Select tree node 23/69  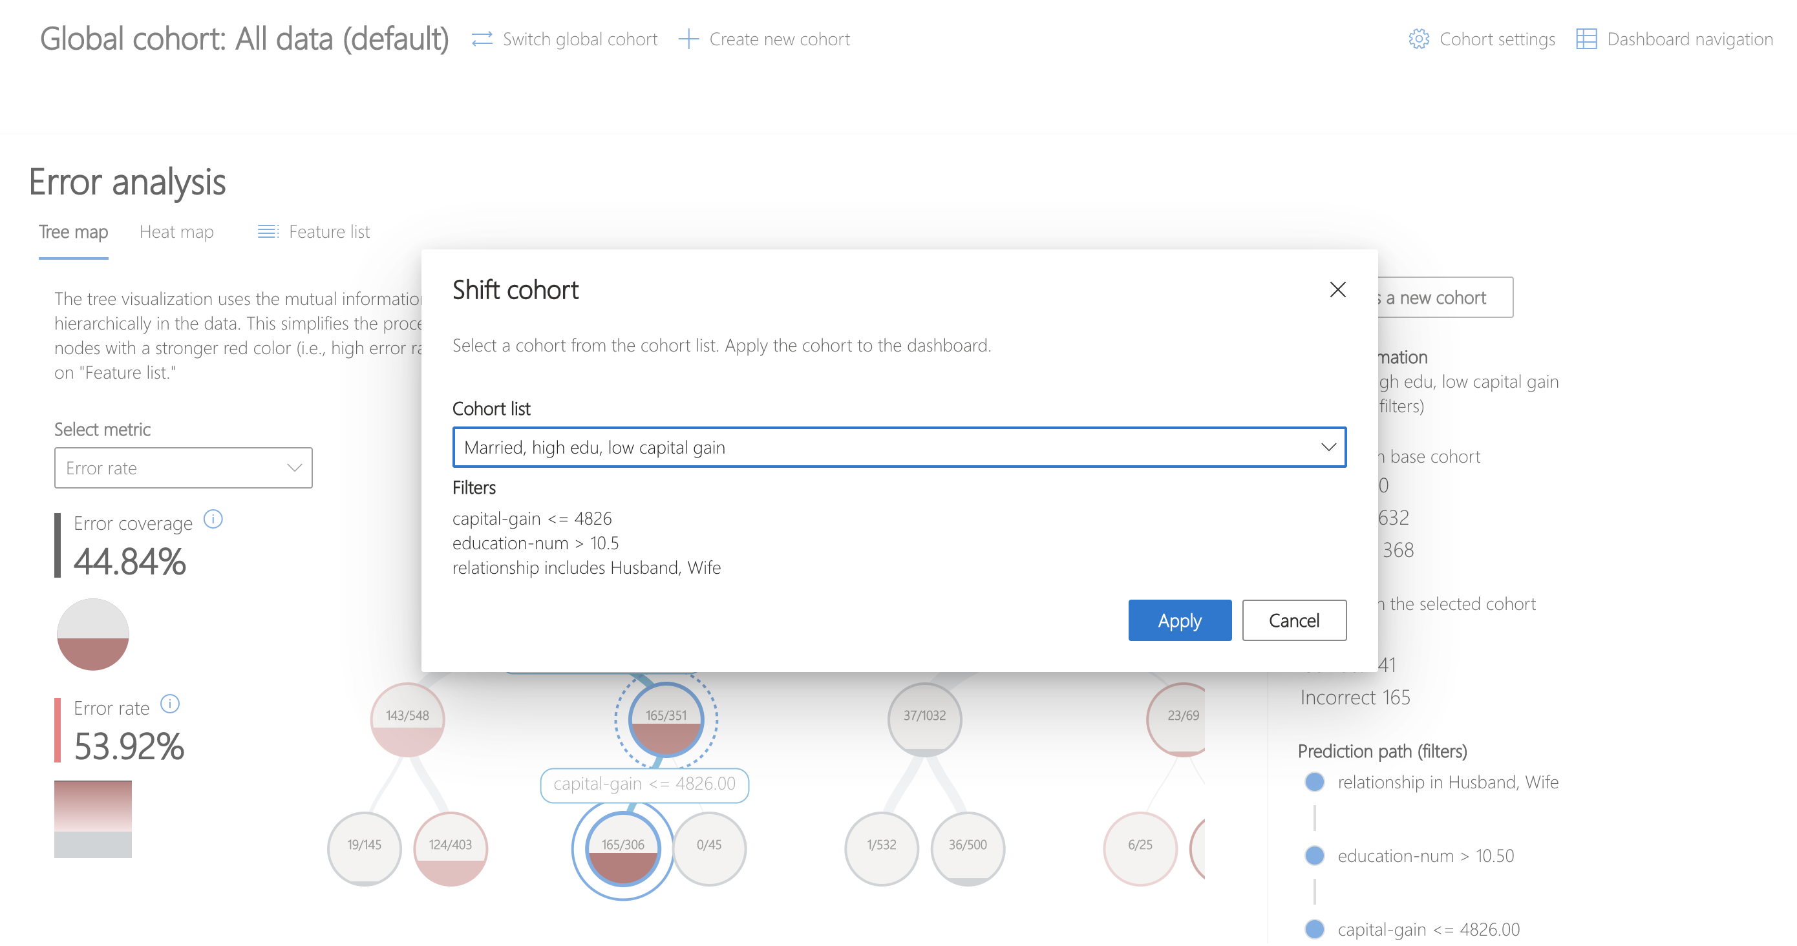click(1176, 719)
